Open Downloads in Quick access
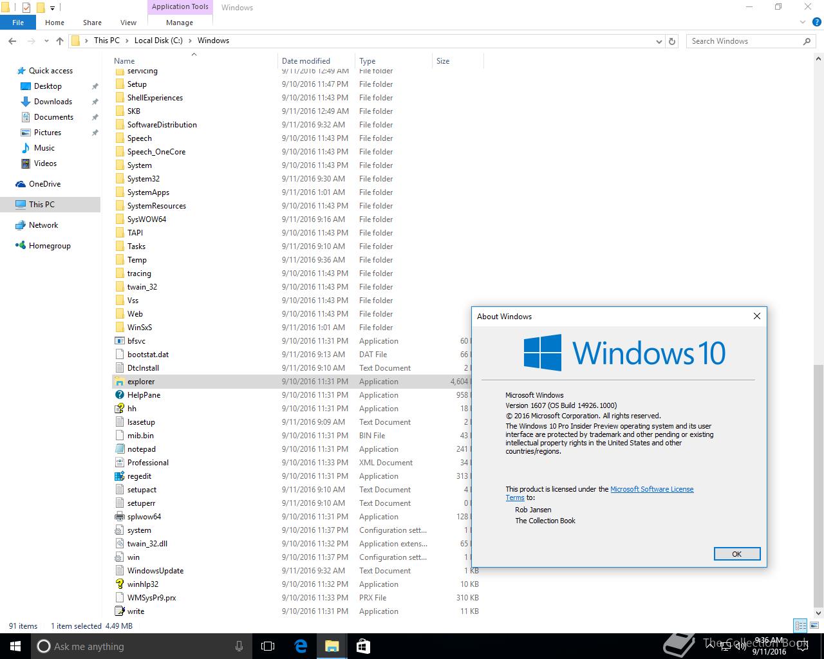824x659 pixels. coord(53,102)
